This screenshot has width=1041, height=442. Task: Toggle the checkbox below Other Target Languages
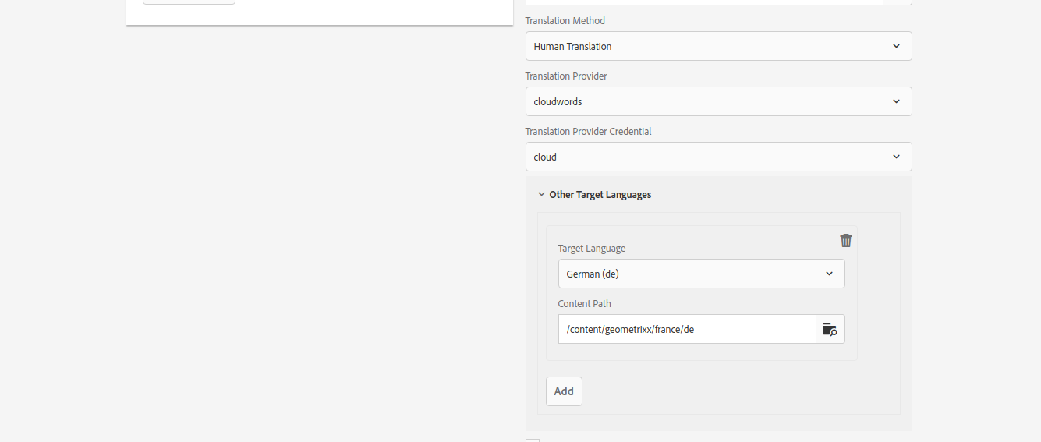click(x=532, y=440)
